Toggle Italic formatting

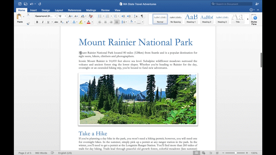pos(42,22)
